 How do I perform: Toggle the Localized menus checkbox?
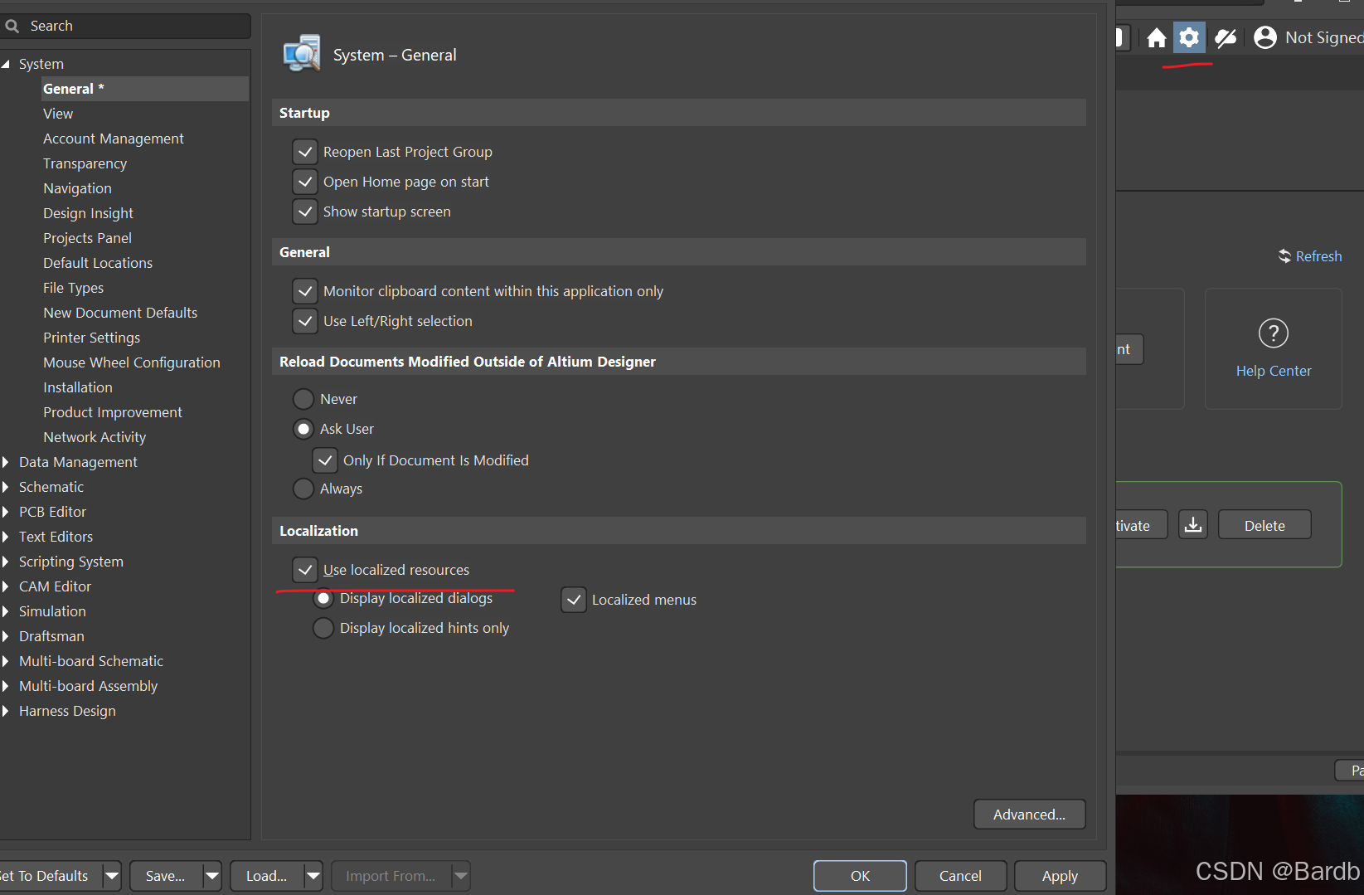coord(574,600)
